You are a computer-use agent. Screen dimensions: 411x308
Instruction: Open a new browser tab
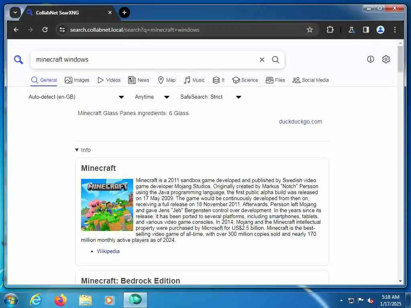(124, 12)
